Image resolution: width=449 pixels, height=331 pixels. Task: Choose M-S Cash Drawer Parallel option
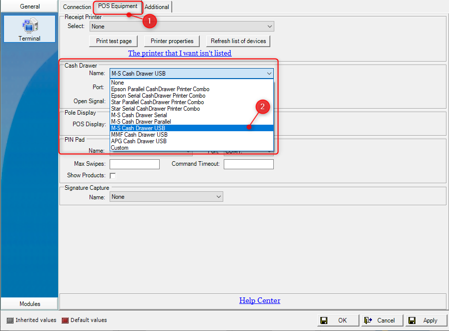[x=192, y=122]
